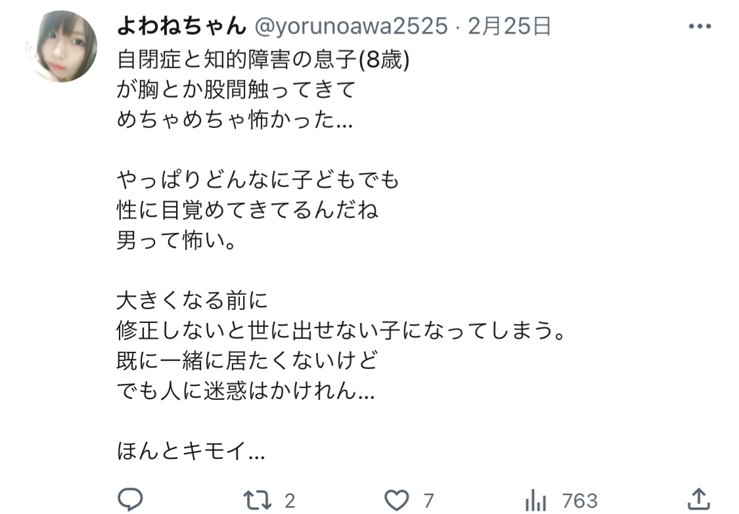Click the like count 7
The height and width of the screenshot is (514, 739).
(428, 501)
